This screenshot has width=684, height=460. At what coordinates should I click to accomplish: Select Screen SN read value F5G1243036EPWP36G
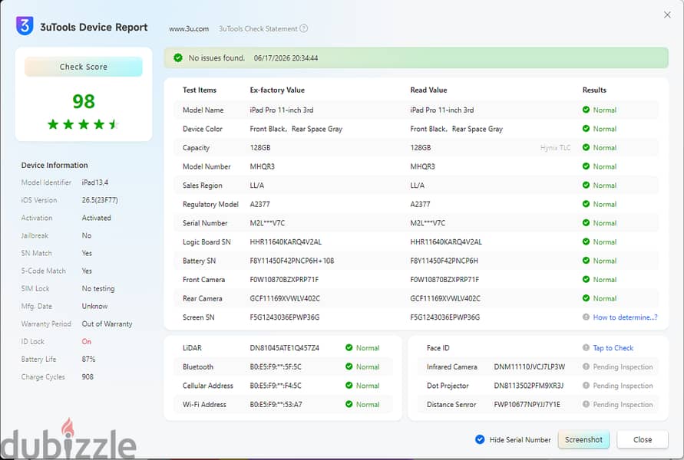(x=445, y=317)
